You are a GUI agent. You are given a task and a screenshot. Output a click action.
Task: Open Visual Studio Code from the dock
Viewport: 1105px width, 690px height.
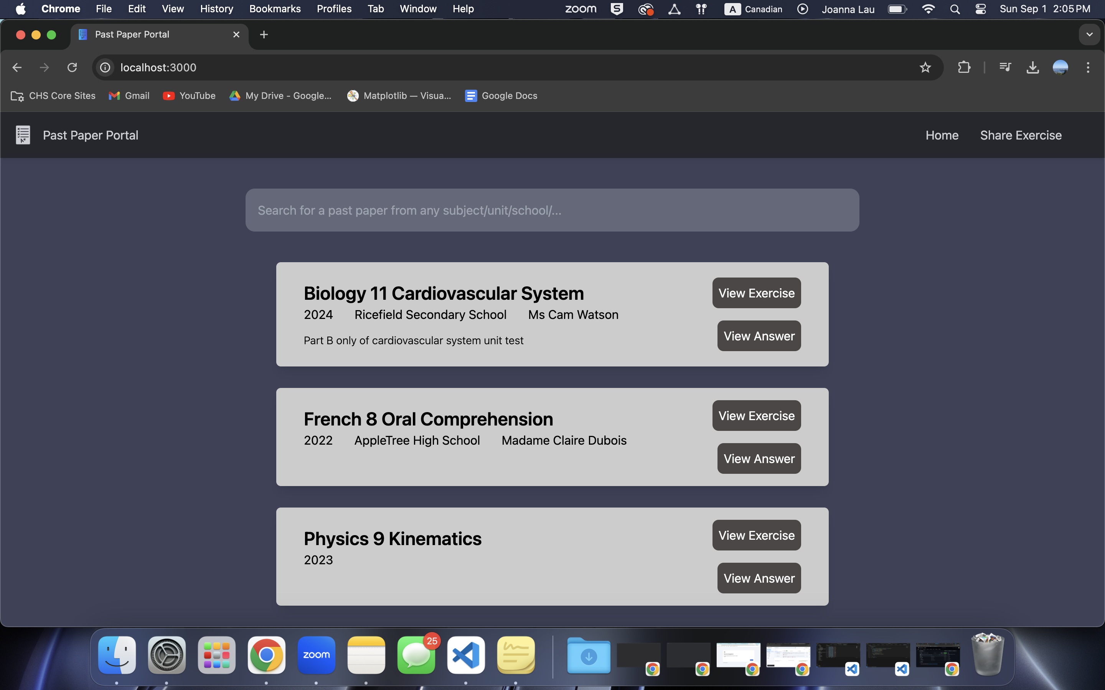click(466, 655)
